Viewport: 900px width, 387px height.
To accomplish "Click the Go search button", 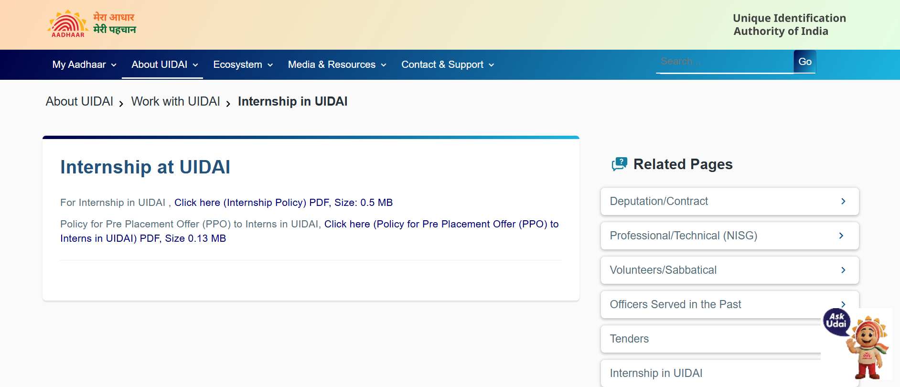I will [x=805, y=62].
